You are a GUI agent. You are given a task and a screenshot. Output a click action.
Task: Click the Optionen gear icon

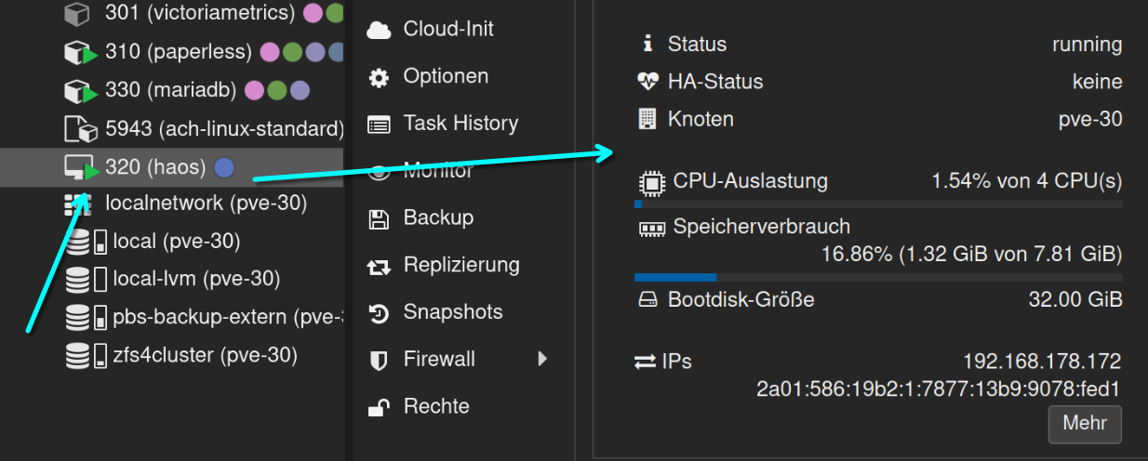click(x=379, y=77)
